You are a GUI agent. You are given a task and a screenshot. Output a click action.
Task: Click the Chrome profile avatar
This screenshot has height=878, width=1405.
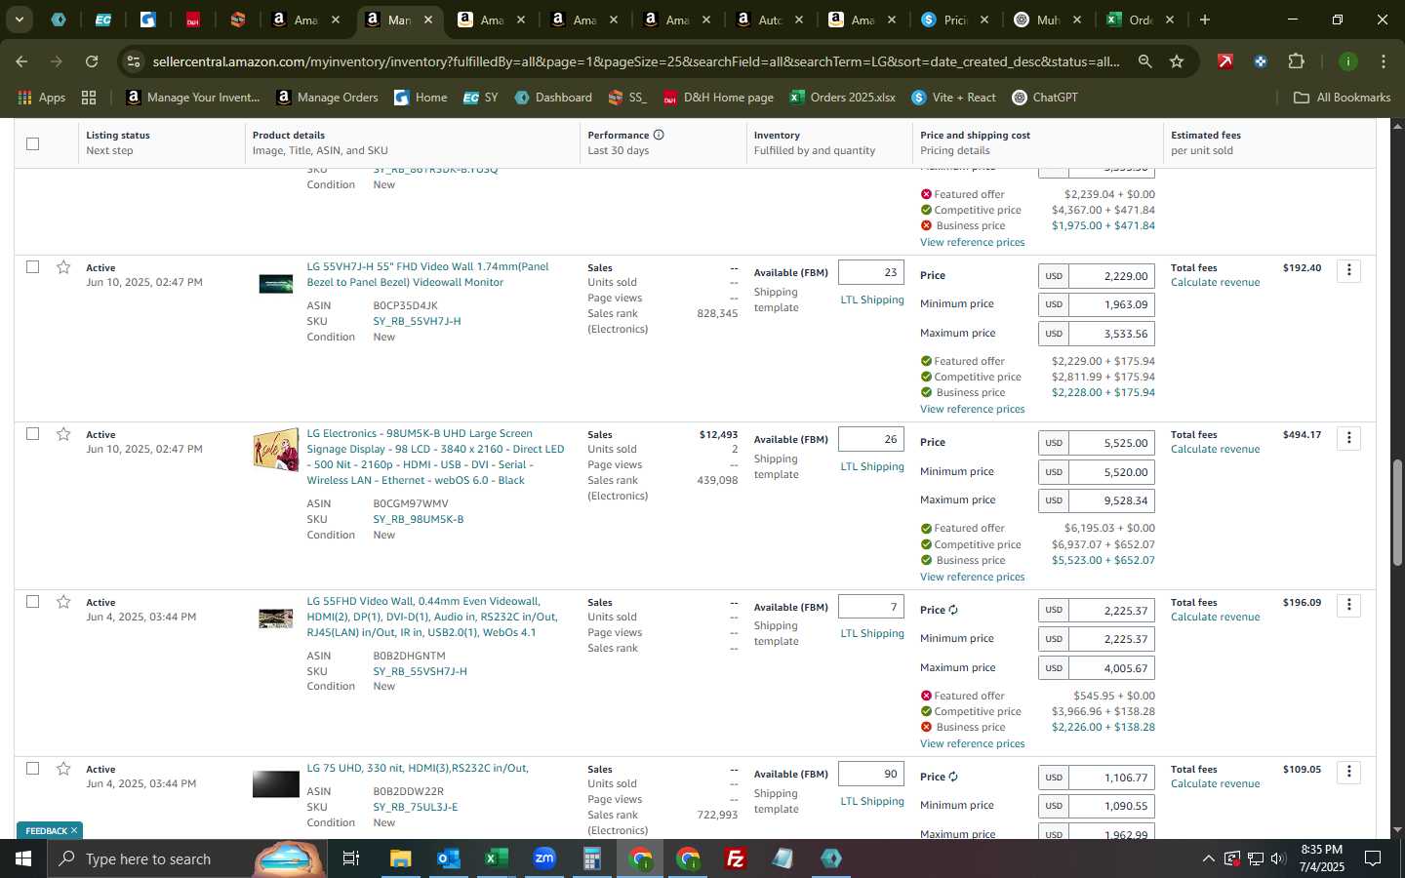click(1347, 61)
